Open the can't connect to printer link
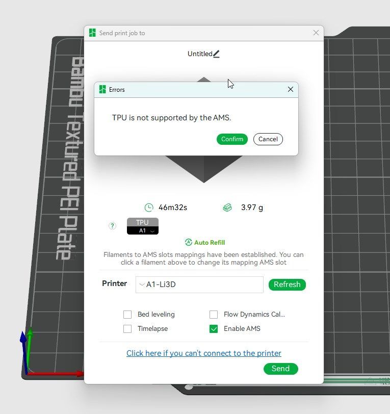This screenshot has height=414, width=390. 204,353
